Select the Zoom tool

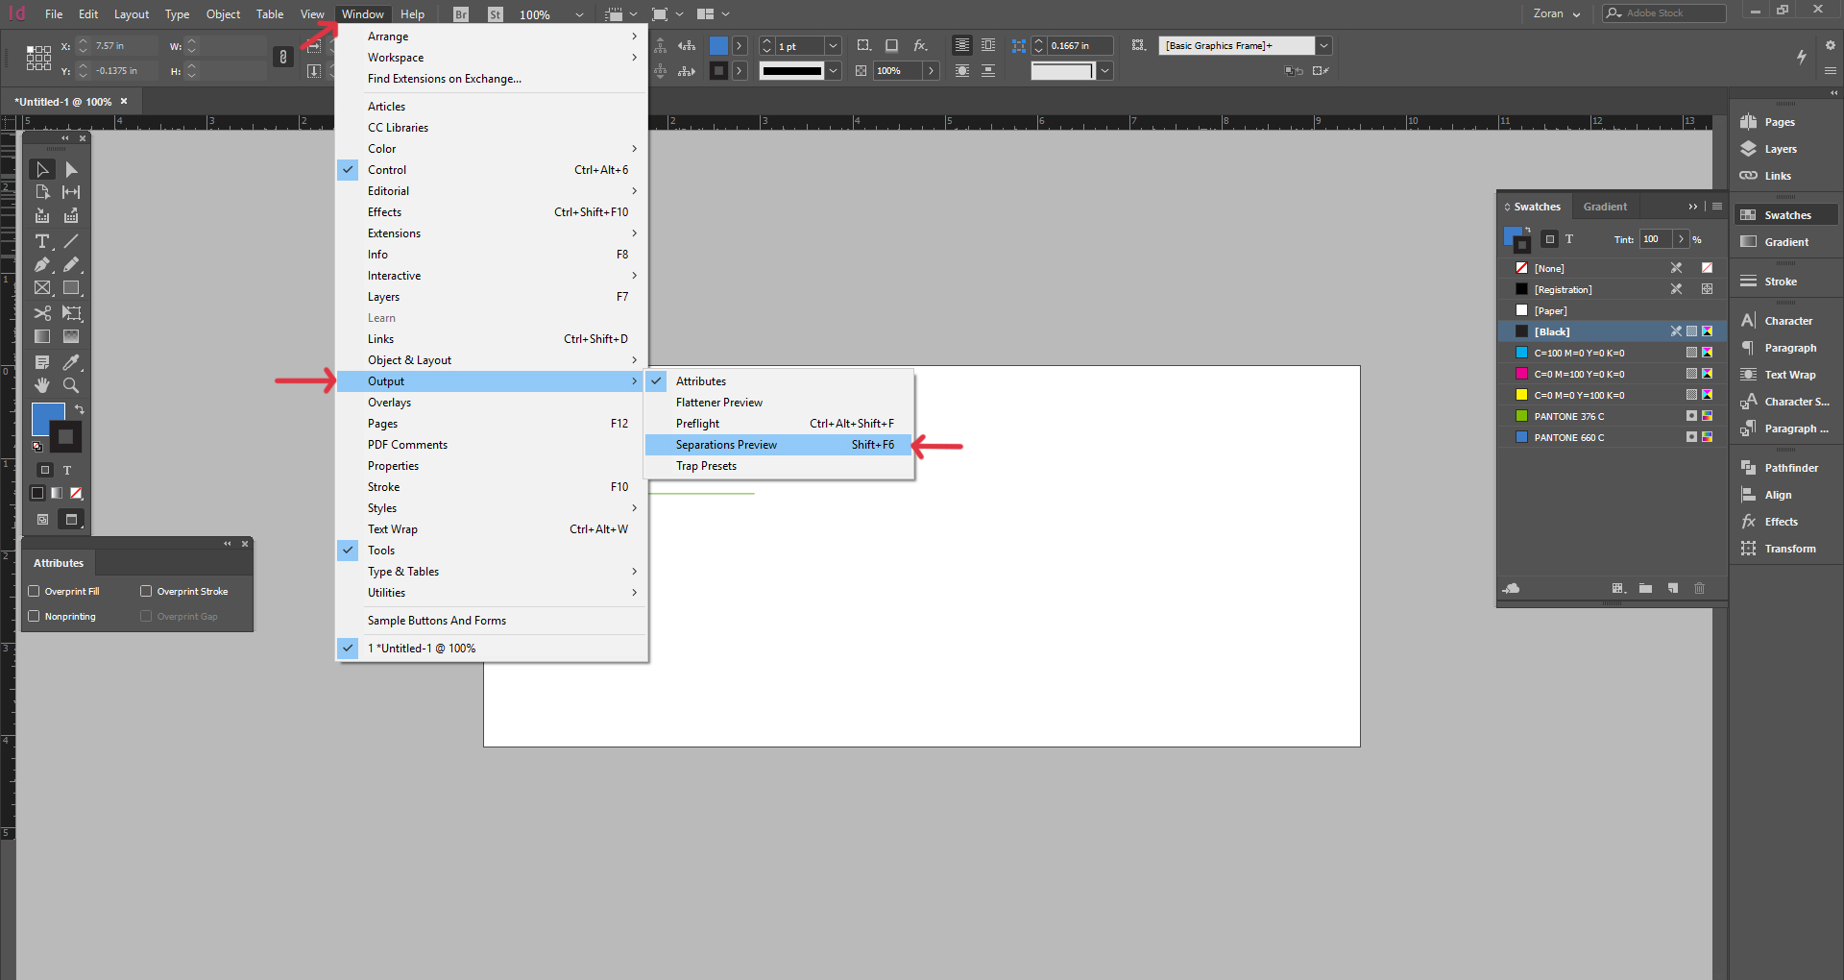(x=71, y=385)
